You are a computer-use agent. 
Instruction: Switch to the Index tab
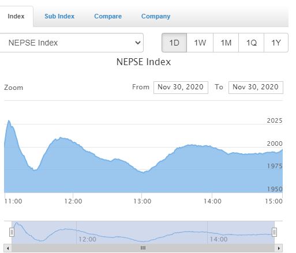pos(16,16)
